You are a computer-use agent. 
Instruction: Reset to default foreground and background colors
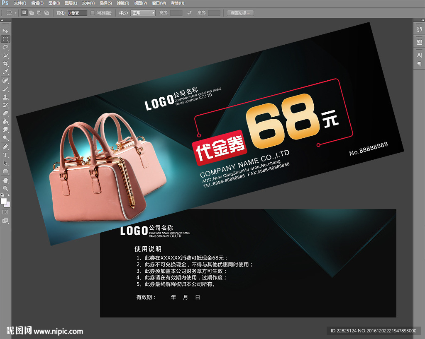[x=2, y=195]
